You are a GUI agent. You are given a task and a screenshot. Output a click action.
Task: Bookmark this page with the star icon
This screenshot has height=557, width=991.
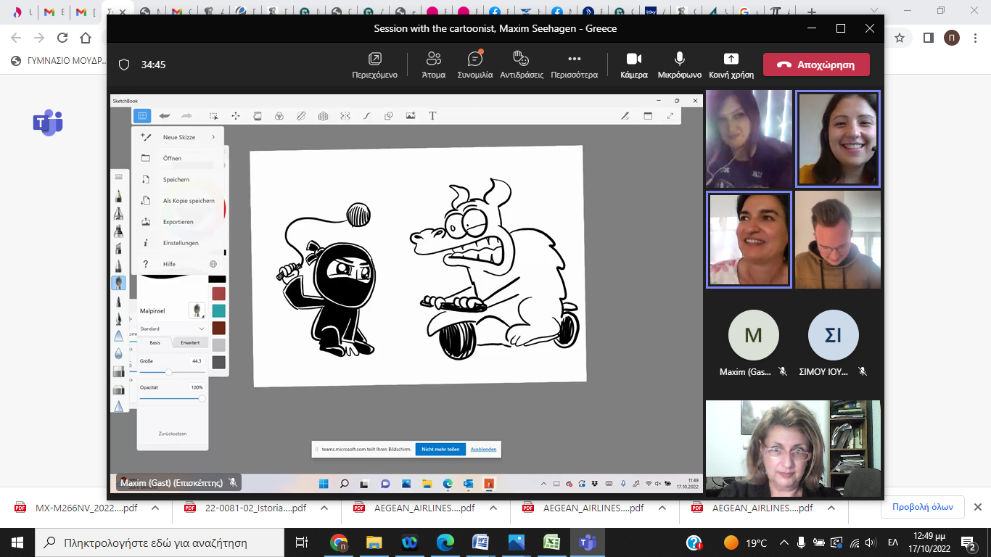[x=900, y=38]
